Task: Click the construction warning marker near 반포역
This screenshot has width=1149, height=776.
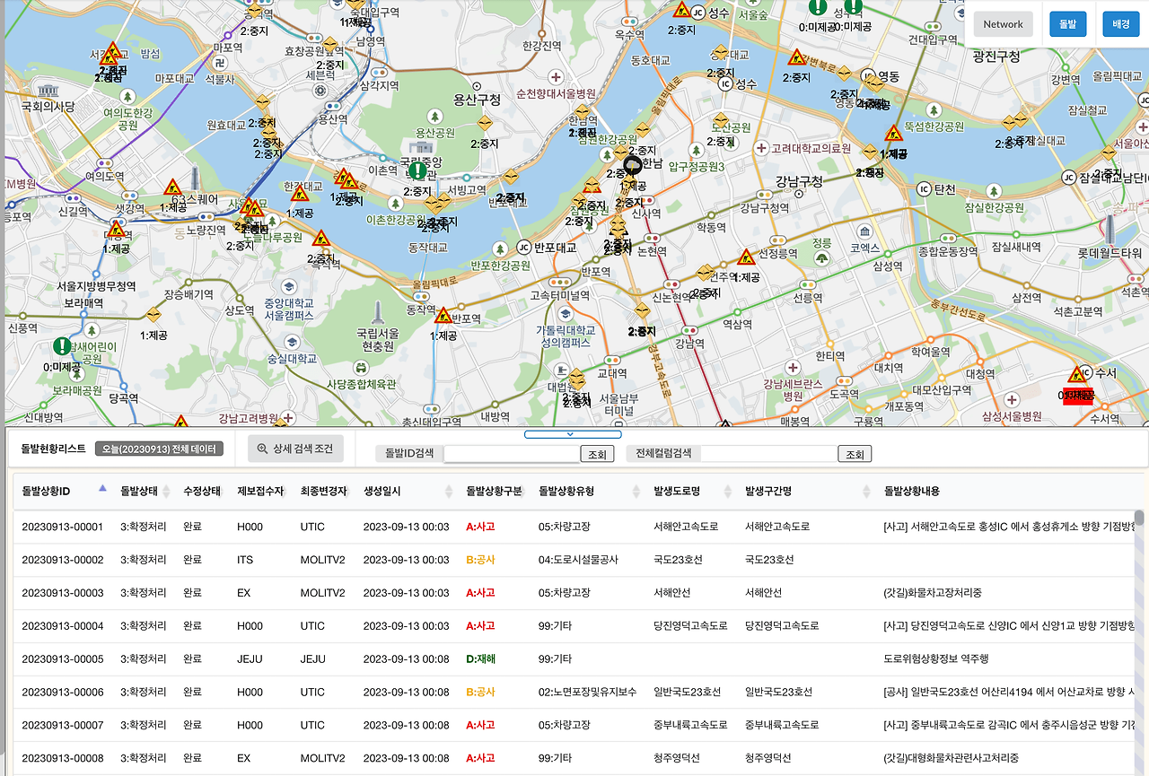Action: [x=443, y=316]
